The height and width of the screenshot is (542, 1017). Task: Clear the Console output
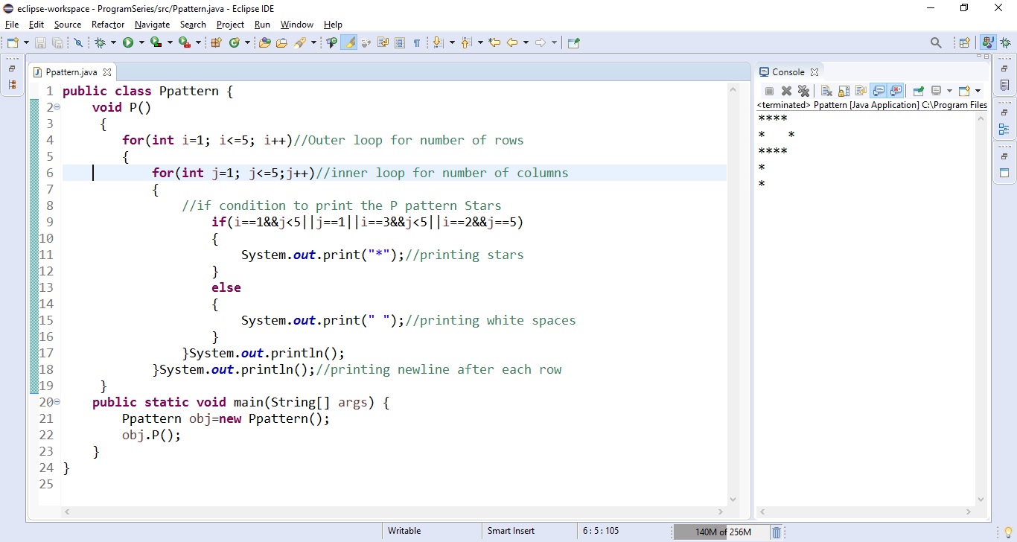pyautogui.click(x=826, y=91)
